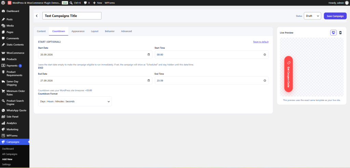Viewport: 350px width, 168px height.
Task: Click the End Date field 27.09.2026
Action: click(x=95, y=81)
